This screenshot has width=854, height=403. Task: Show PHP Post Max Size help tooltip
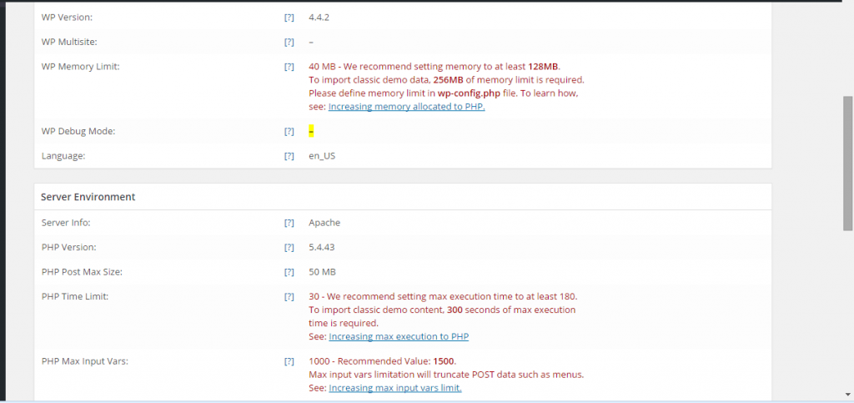[x=289, y=272]
